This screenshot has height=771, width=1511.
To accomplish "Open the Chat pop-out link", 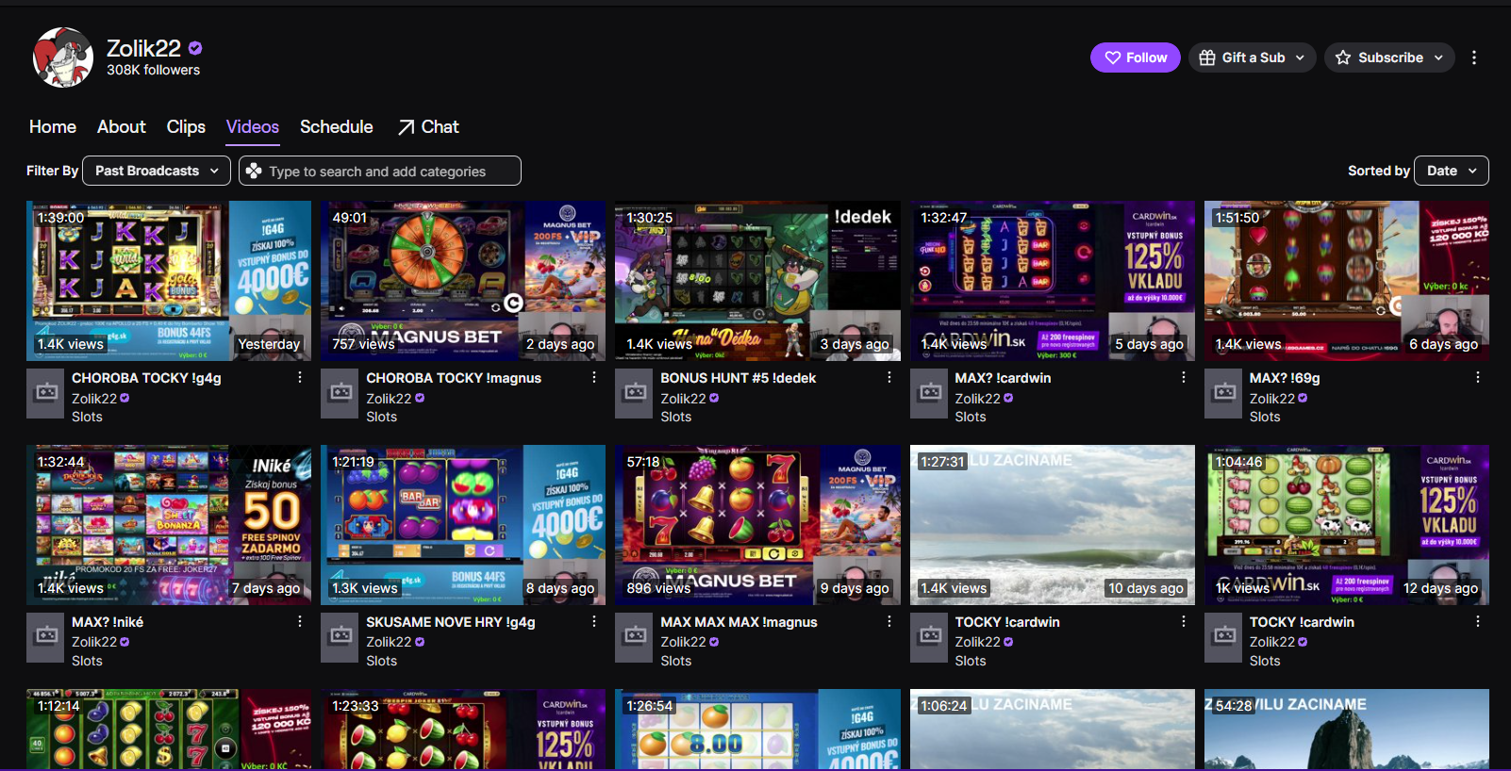I will (x=428, y=126).
